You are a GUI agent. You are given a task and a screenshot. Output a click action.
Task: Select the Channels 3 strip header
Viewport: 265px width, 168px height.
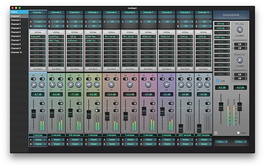click(75, 12)
